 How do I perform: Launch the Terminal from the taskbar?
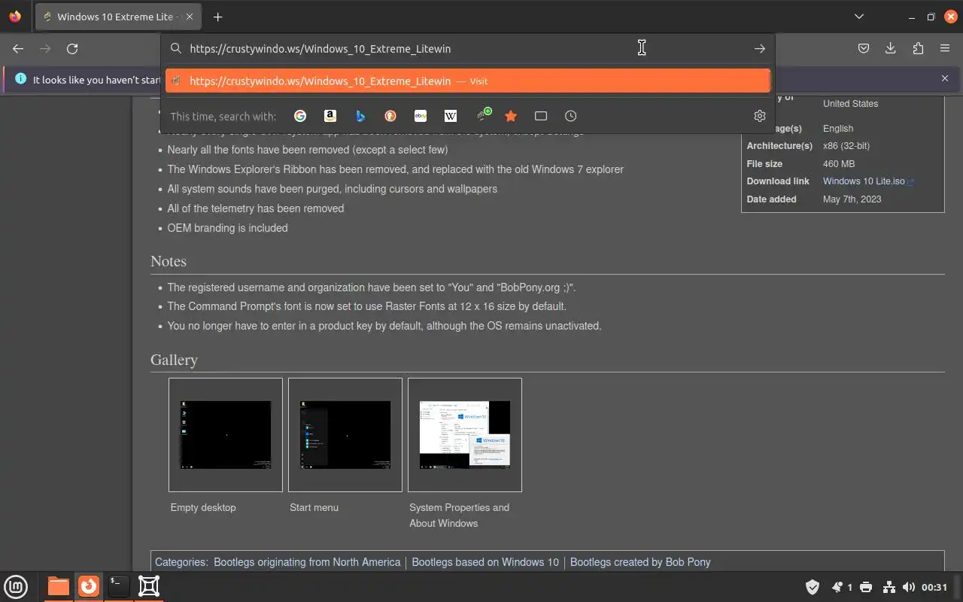118,586
